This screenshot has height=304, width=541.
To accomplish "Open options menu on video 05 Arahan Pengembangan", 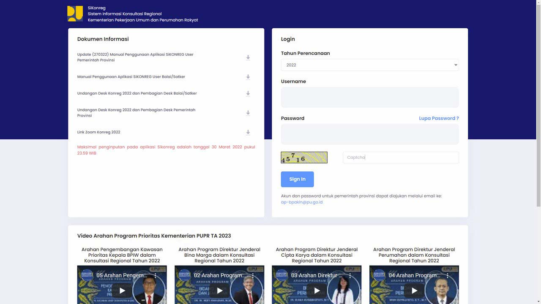I will point(155,275).
